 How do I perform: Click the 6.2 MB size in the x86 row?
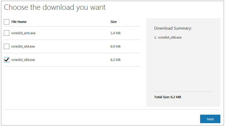pos(115,60)
